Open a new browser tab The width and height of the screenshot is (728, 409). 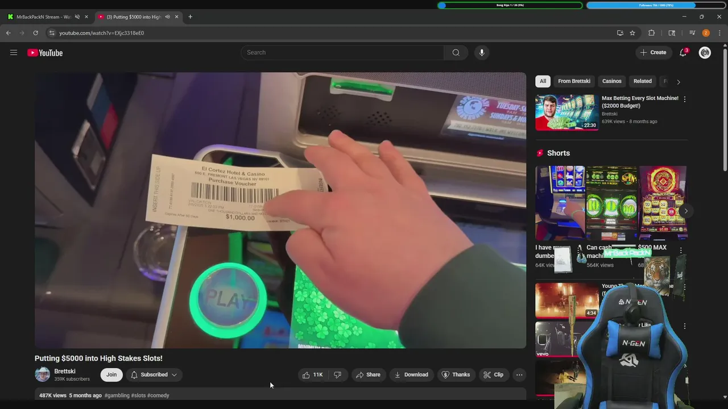click(x=190, y=16)
